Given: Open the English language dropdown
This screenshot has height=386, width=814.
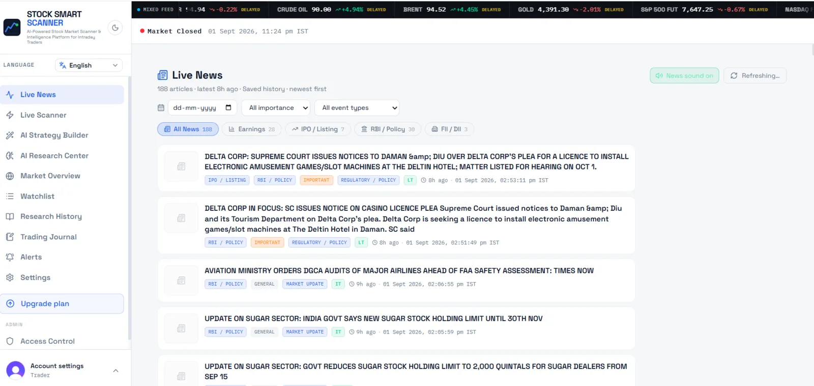Looking at the screenshot, I should click(x=89, y=65).
